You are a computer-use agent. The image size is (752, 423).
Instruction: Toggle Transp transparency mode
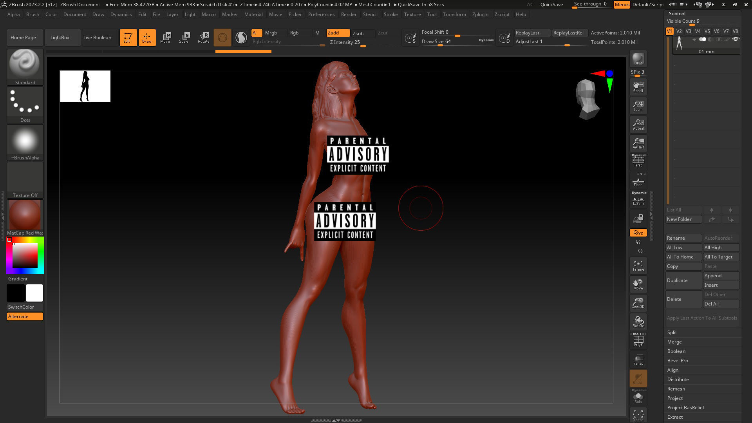[x=638, y=359]
